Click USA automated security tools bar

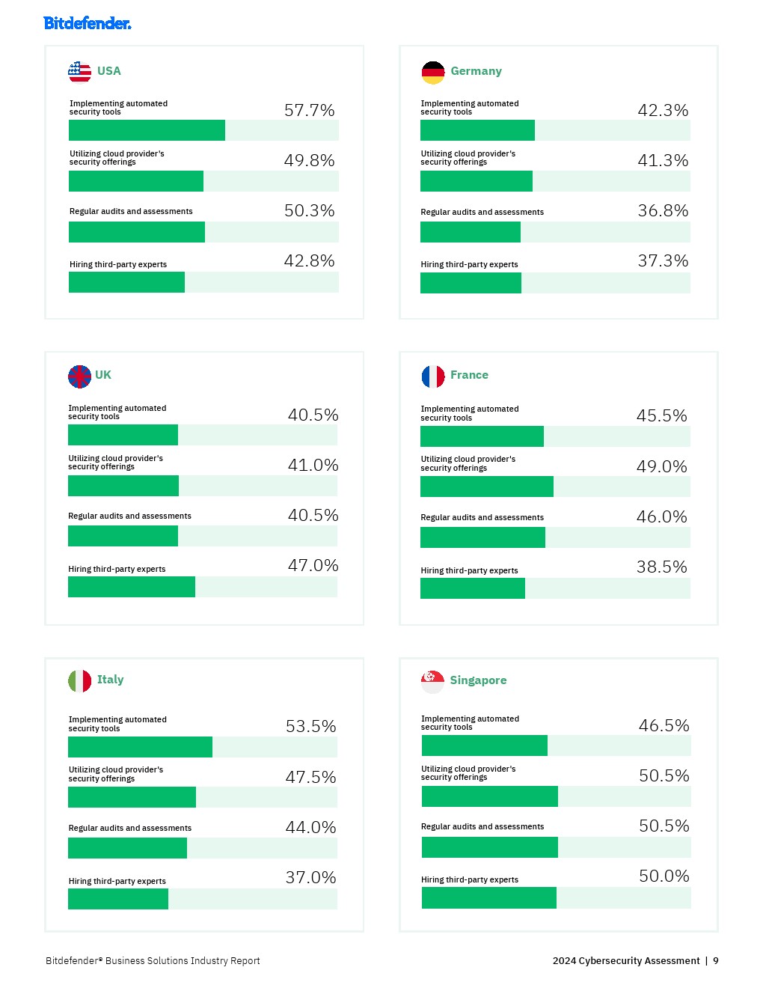pos(147,130)
